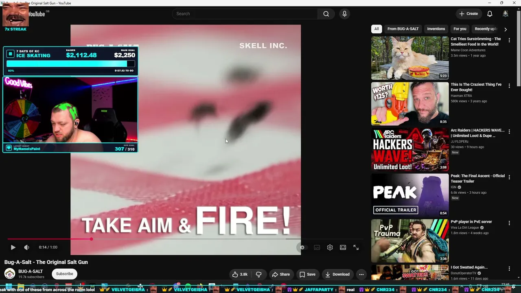The height and width of the screenshot is (293, 521).
Task: Save the video to a playlist
Action: 307,274
